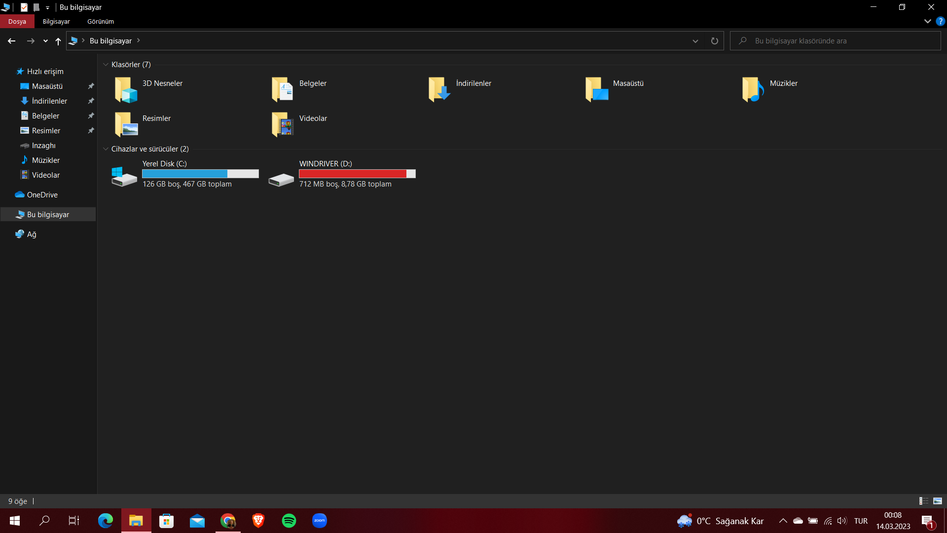Open the Videolar folder icon

point(283,124)
